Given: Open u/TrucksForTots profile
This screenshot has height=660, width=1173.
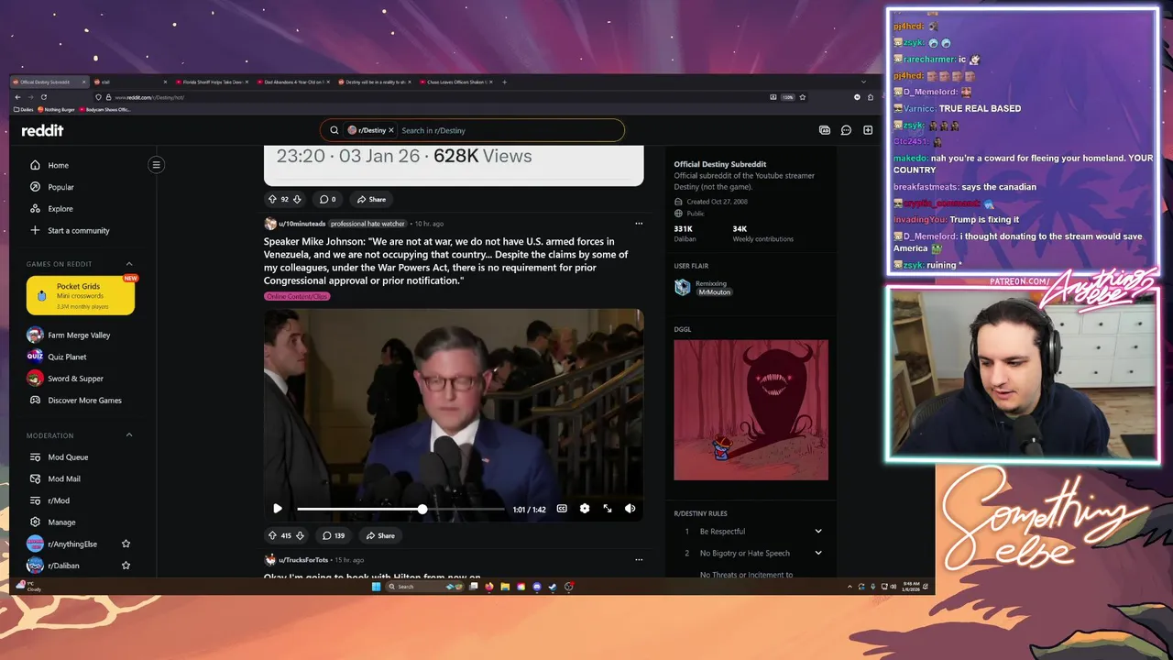Looking at the screenshot, I should pyautogui.click(x=303, y=560).
